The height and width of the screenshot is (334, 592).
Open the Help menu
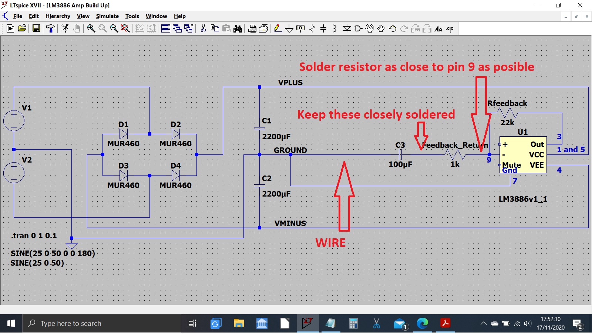point(180,16)
